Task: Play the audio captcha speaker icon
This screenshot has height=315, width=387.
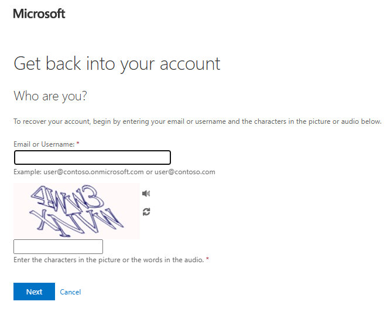Action: pyautogui.click(x=146, y=194)
